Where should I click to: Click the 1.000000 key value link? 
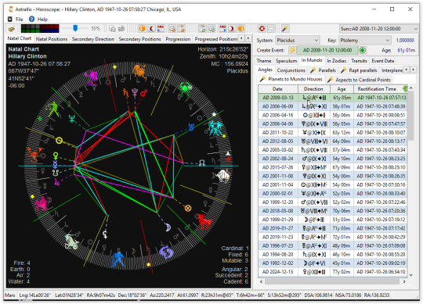[405, 41]
